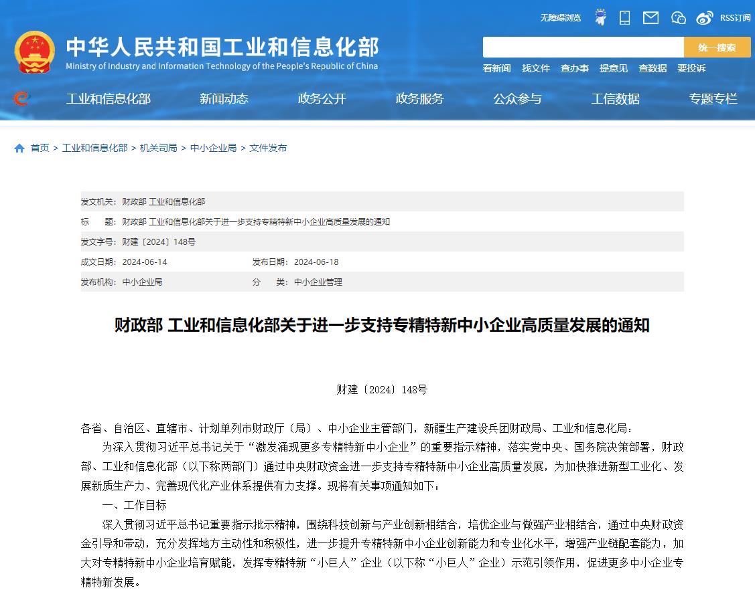Click 文件发布 breadcrumb link

point(268,148)
